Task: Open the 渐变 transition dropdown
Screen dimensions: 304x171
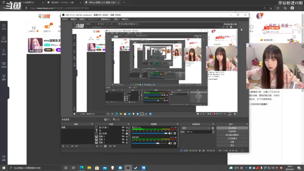Action: [x=196, y=128]
